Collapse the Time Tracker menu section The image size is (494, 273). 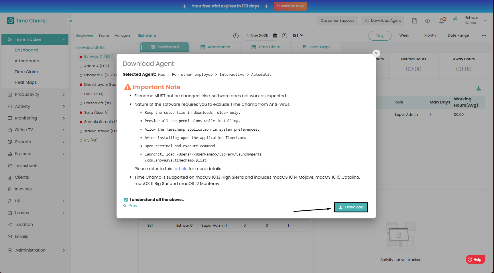click(x=64, y=39)
